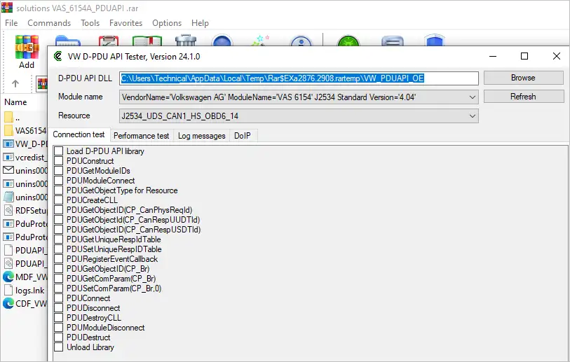Click the WinRAR title bar app icon
Image resolution: width=570 pixels, height=362 pixels.
[7, 7]
